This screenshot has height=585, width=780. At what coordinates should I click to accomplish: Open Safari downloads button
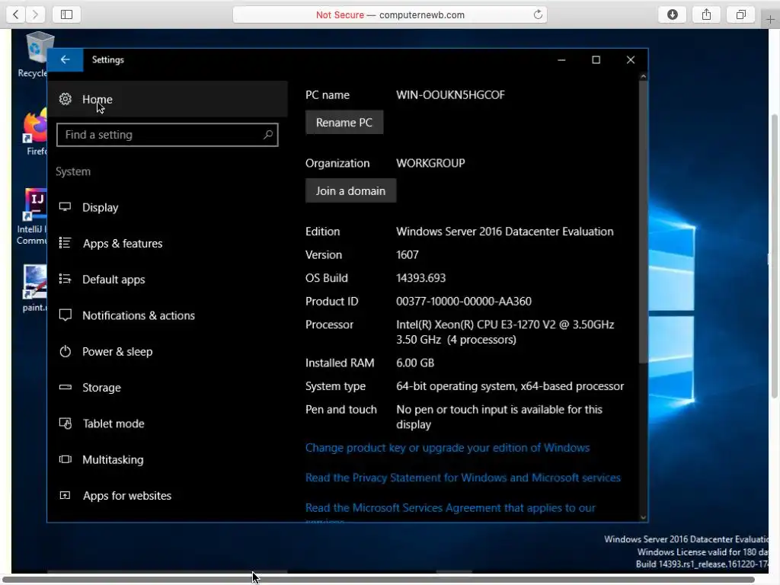[x=673, y=14]
